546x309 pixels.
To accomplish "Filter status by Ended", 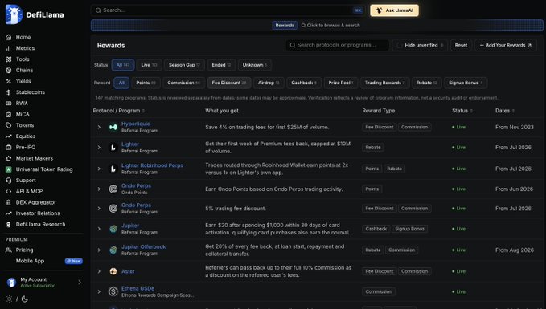I will click(221, 65).
